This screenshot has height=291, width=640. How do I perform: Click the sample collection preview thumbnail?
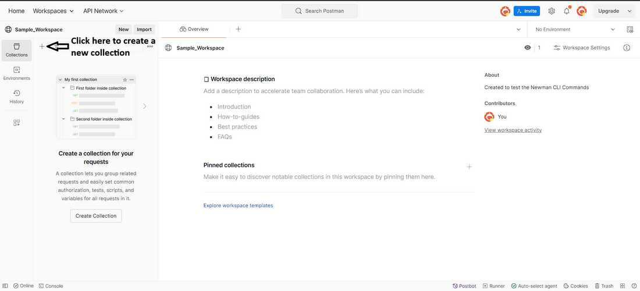coord(96,107)
